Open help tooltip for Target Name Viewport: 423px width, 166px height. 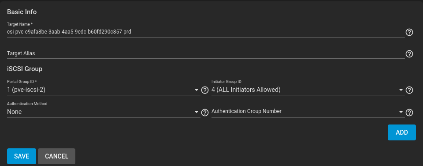tap(409, 32)
